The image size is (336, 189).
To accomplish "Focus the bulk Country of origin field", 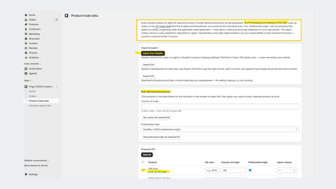I will (x=220, y=107).
